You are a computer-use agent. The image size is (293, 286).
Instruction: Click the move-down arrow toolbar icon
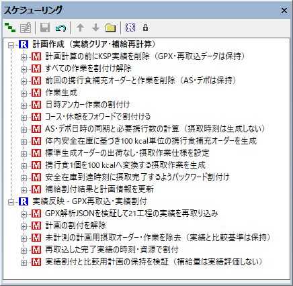click(x=95, y=28)
